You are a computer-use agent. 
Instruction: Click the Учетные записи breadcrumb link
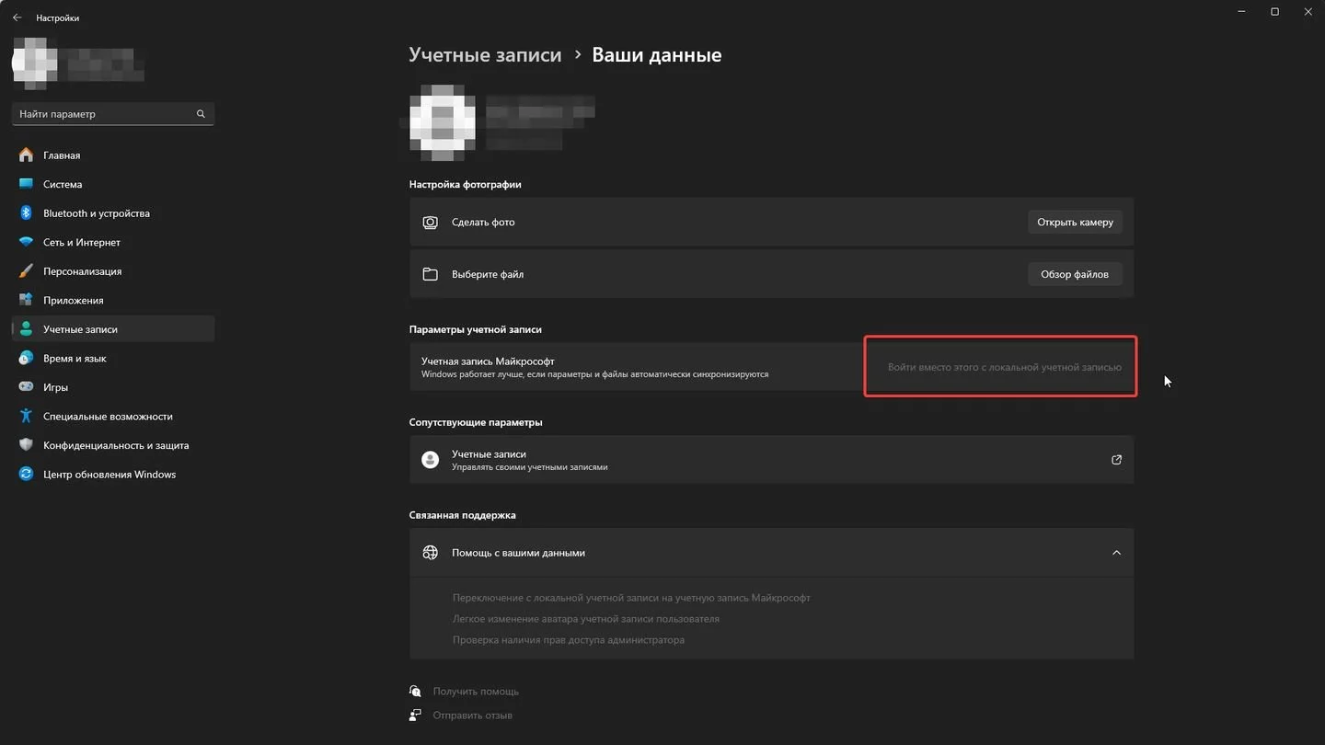485,54
